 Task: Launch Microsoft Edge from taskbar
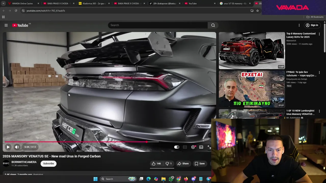coord(149,179)
